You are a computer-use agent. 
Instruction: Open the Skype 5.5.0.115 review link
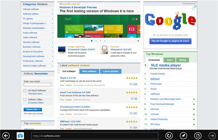click(68, 78)
